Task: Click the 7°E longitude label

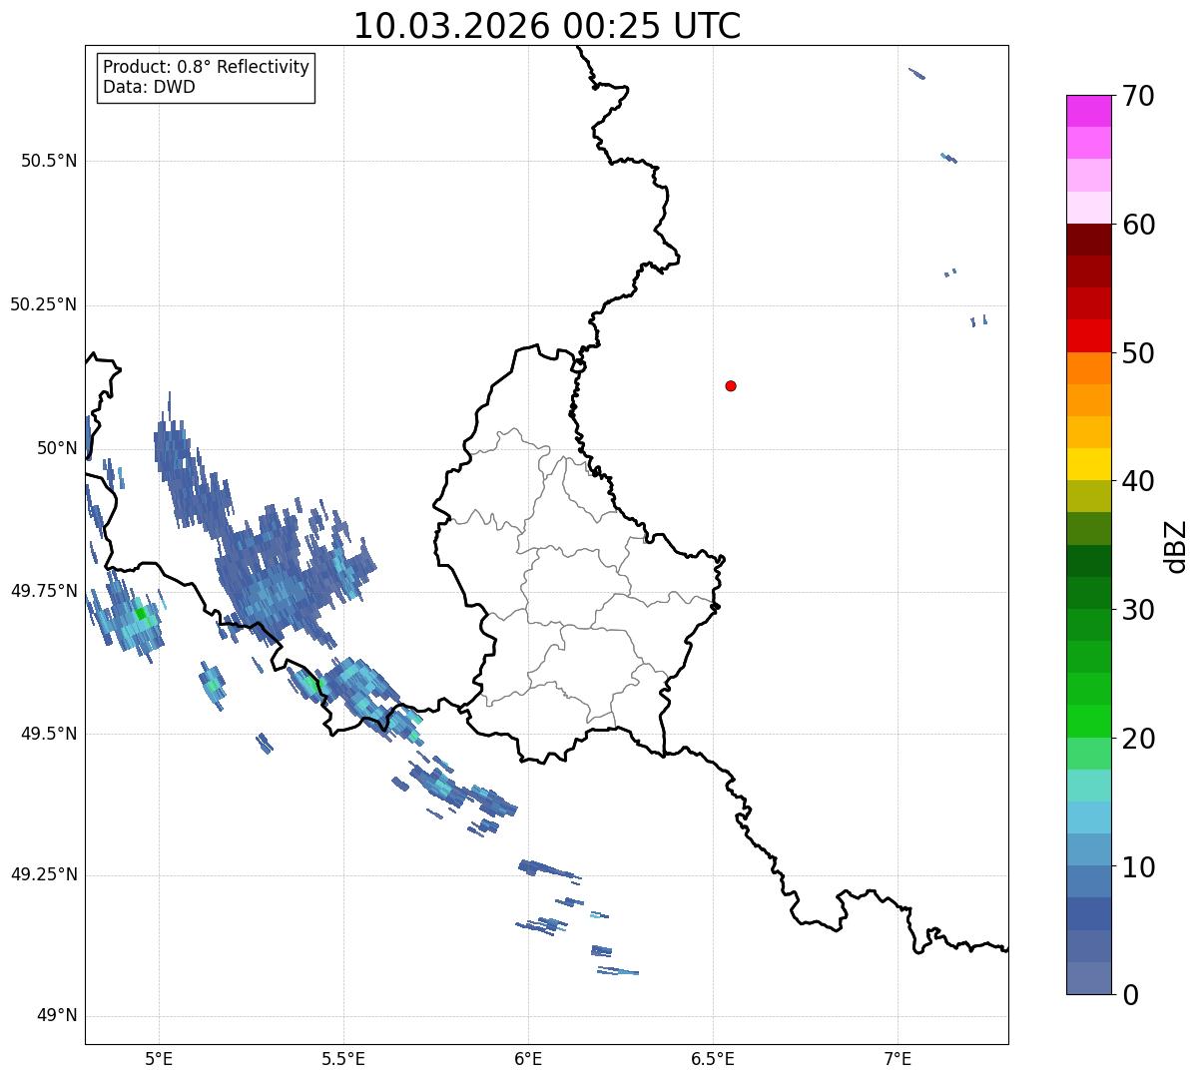Action: (898, 1059)
